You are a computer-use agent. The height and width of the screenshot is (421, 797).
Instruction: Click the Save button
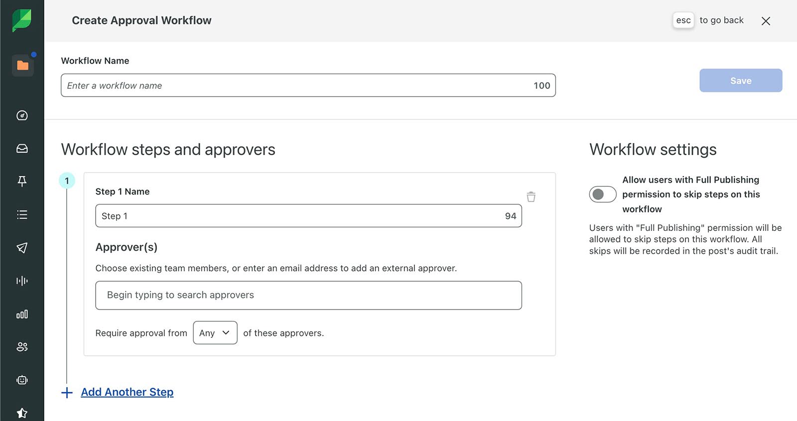click(741, 81)
